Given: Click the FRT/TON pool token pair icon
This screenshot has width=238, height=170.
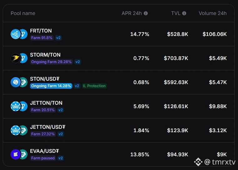Looking at the screenshot, I should pos(19,34).
